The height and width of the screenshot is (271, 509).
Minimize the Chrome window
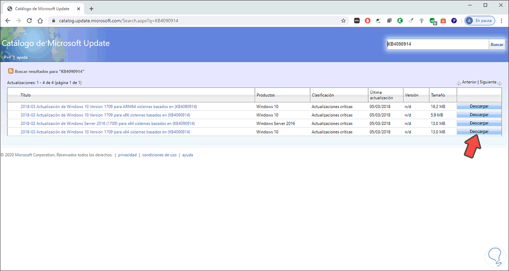[470, 5]
